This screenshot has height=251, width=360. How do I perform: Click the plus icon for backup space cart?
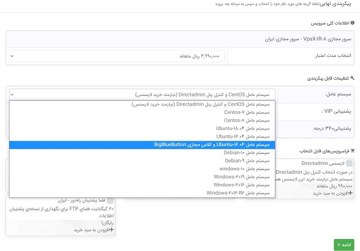click(112, 229)
